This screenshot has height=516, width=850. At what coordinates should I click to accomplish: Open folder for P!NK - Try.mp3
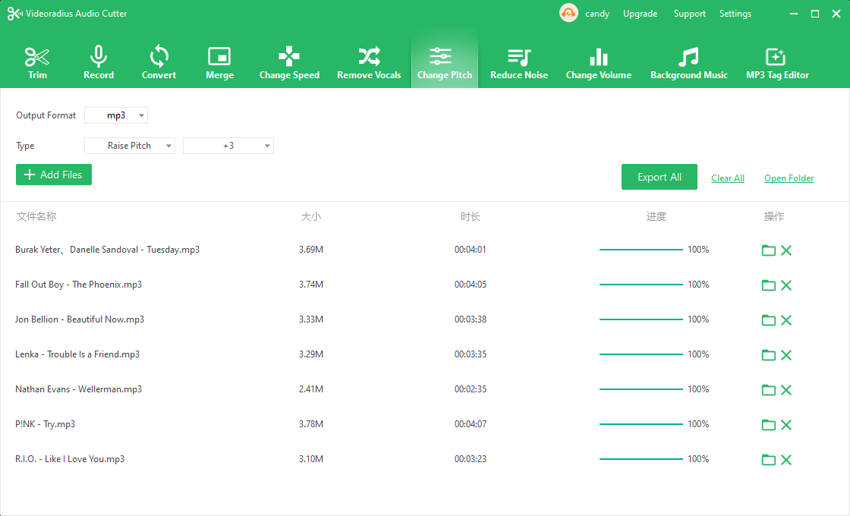(x=768, y=424)
